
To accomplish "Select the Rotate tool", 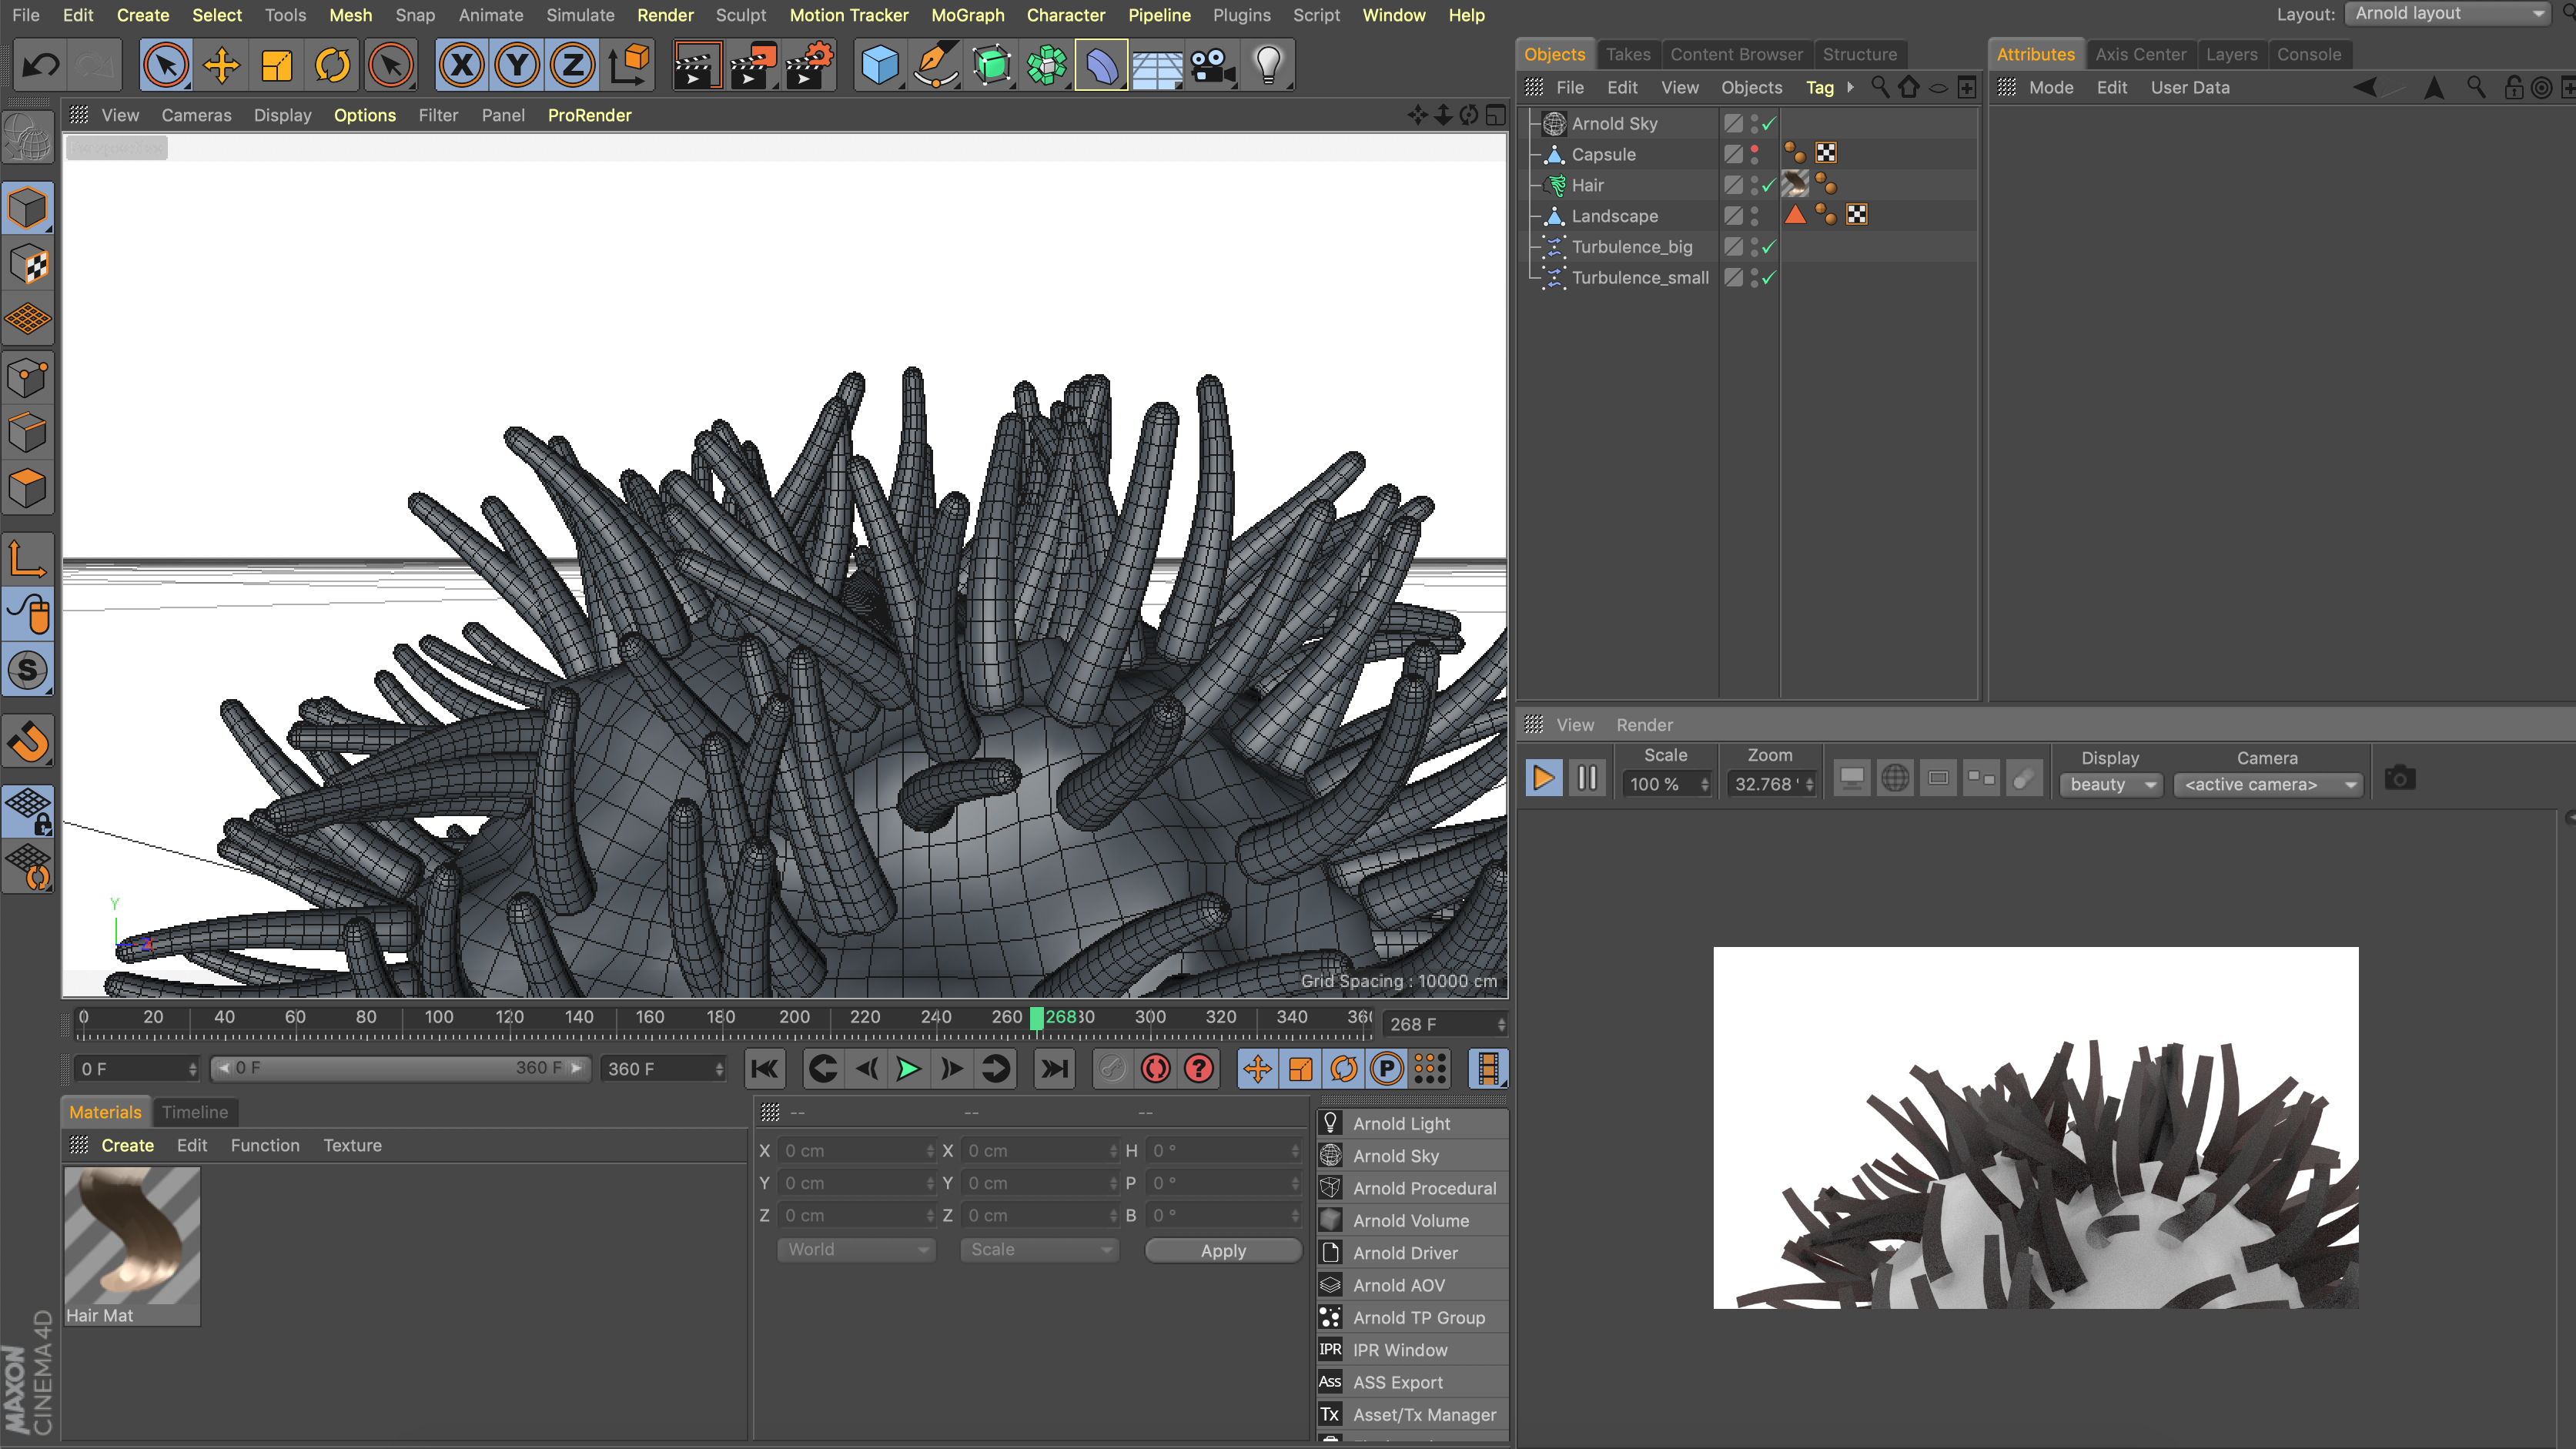I will pyautogui.click(x=333, y=66).
